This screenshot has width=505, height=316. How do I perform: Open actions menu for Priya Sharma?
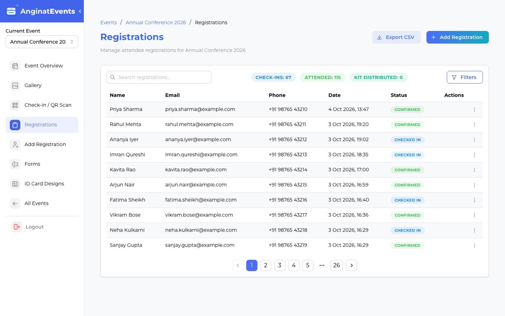(x=474, y=109)
